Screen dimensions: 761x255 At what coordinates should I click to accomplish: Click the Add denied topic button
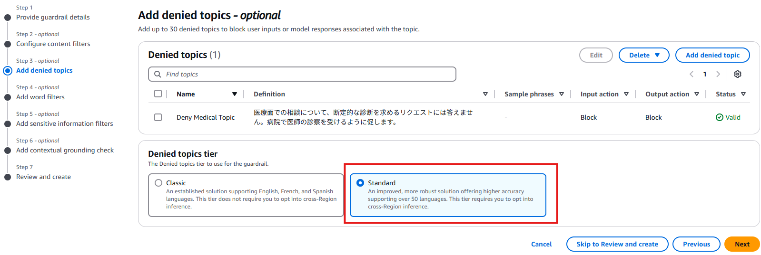tap(712, 55)
